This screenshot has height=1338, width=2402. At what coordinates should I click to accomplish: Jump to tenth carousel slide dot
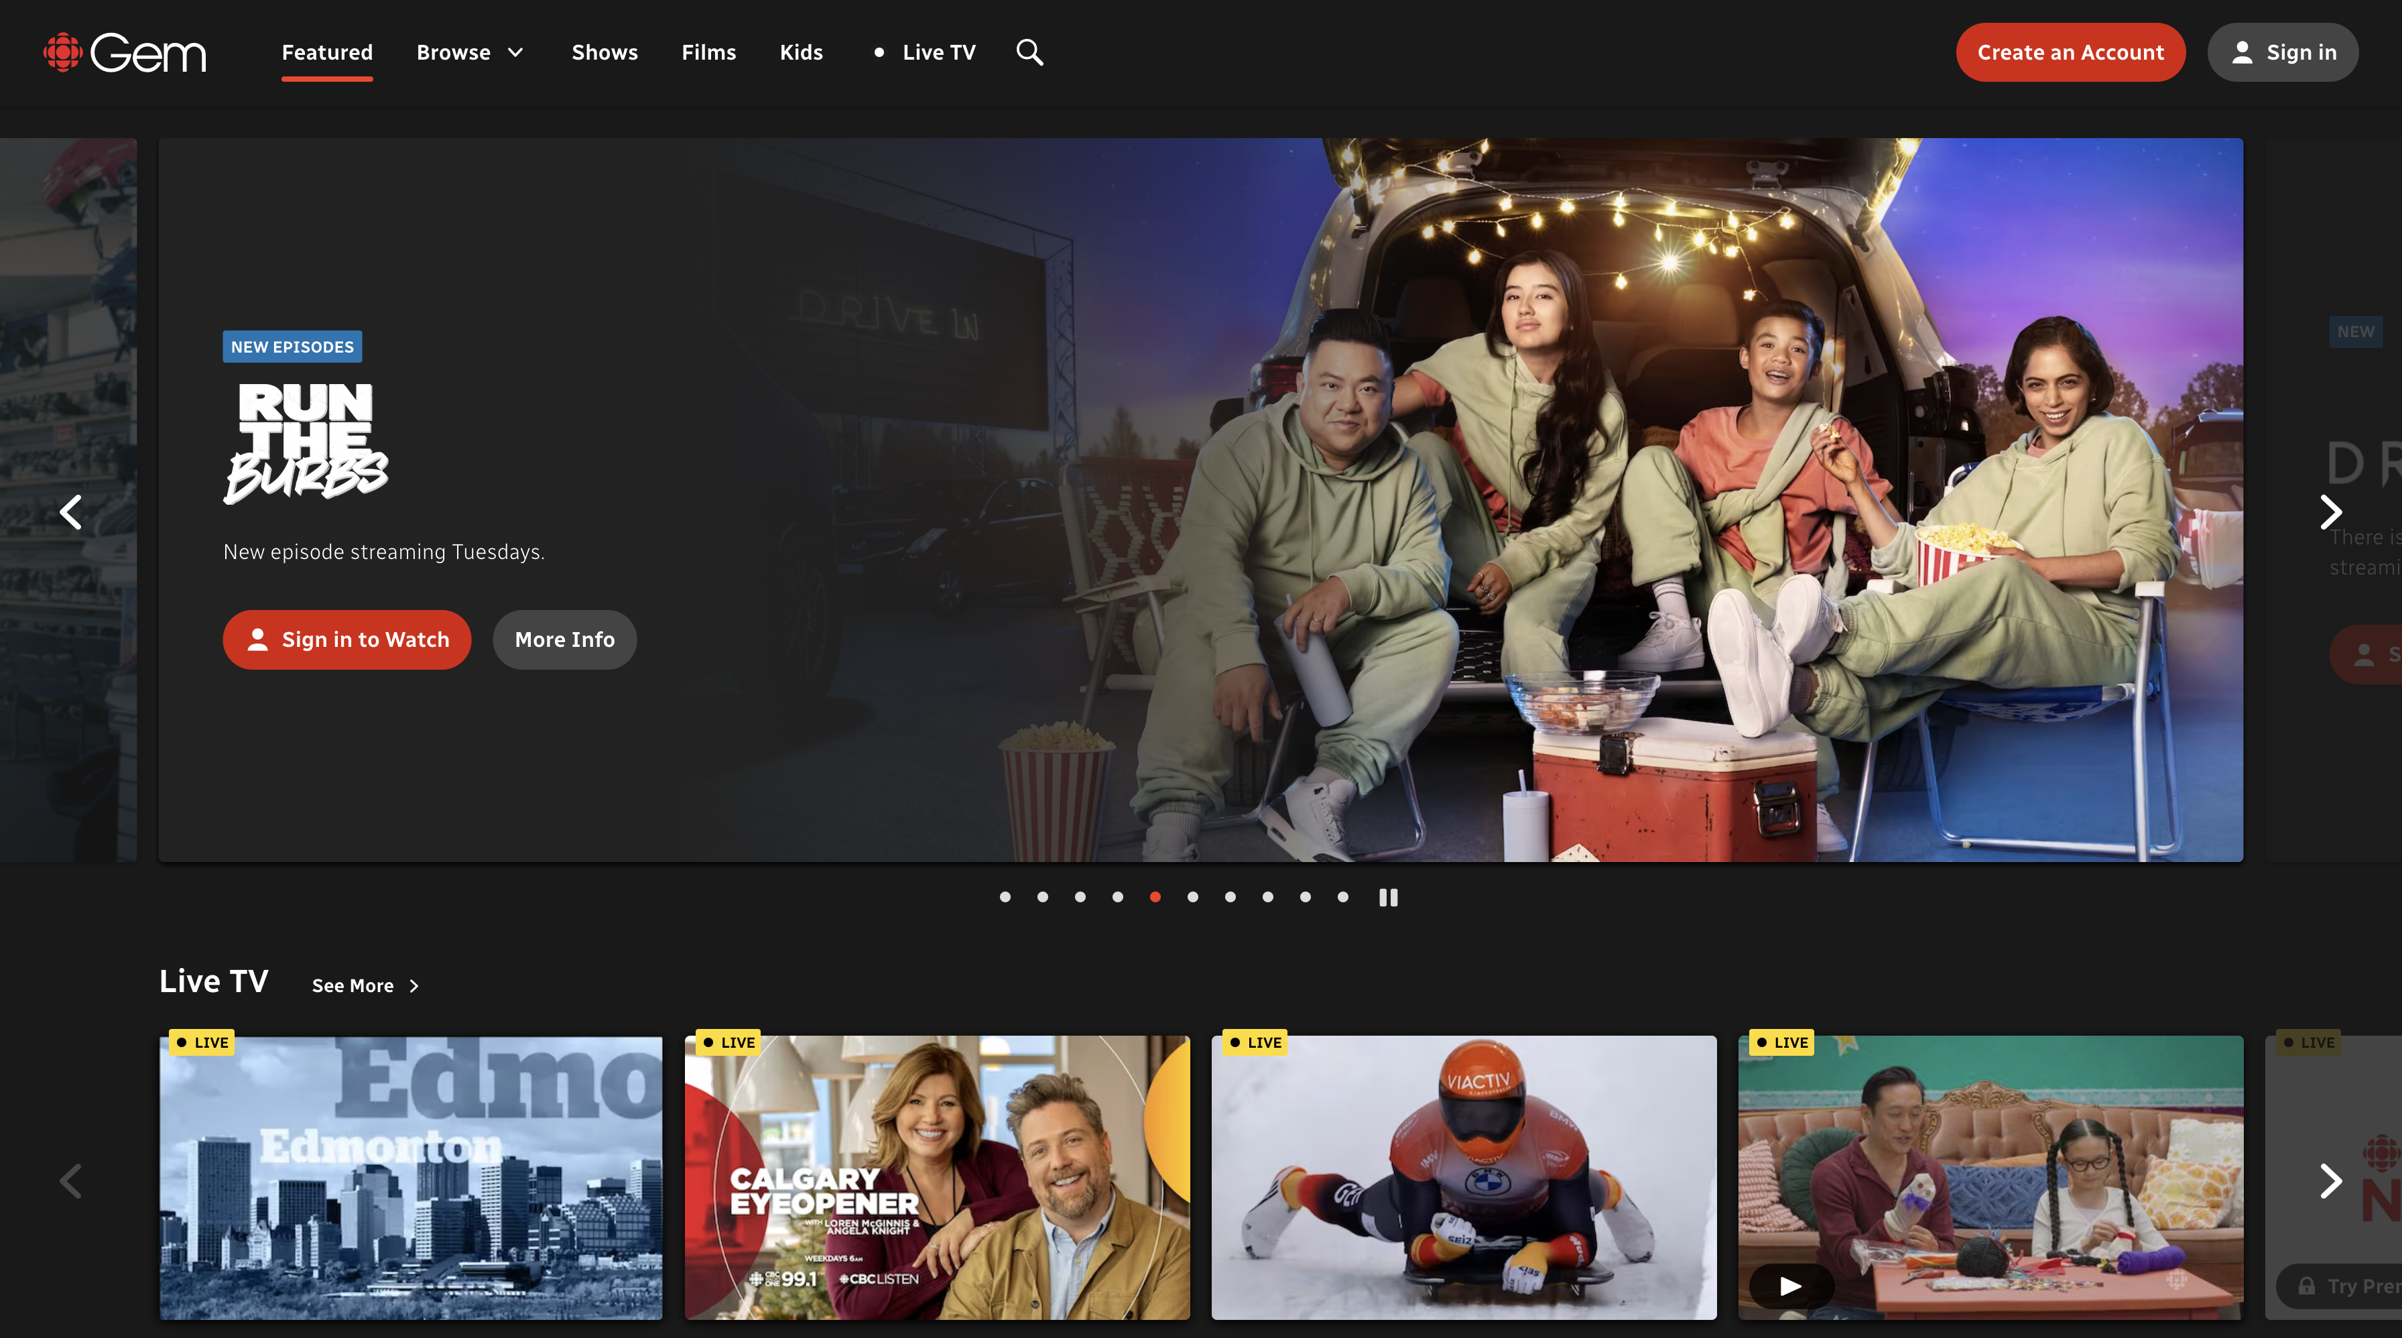click(x=1342, y=897)
